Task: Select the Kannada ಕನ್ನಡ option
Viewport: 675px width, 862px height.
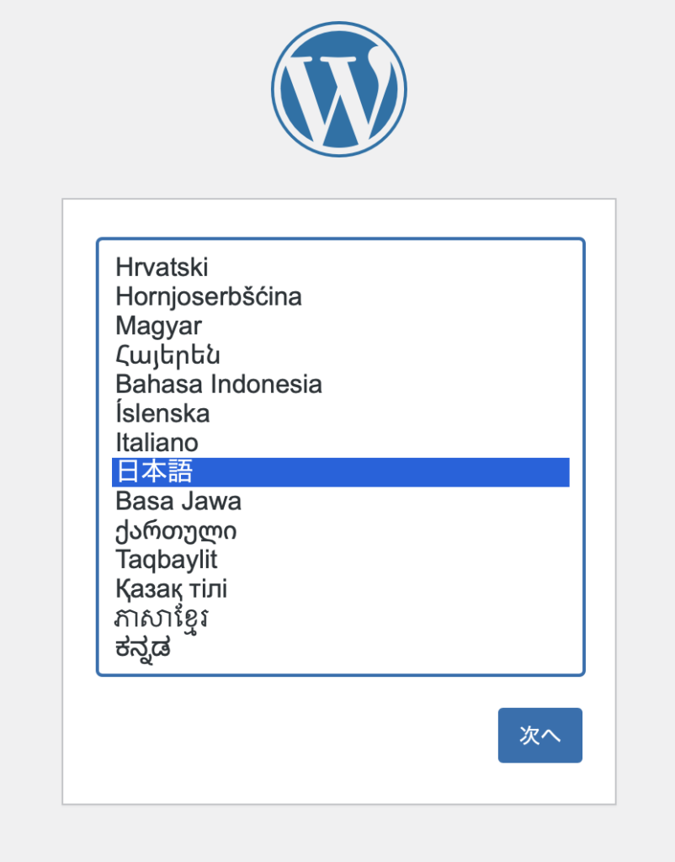Action: click(143, 648)
